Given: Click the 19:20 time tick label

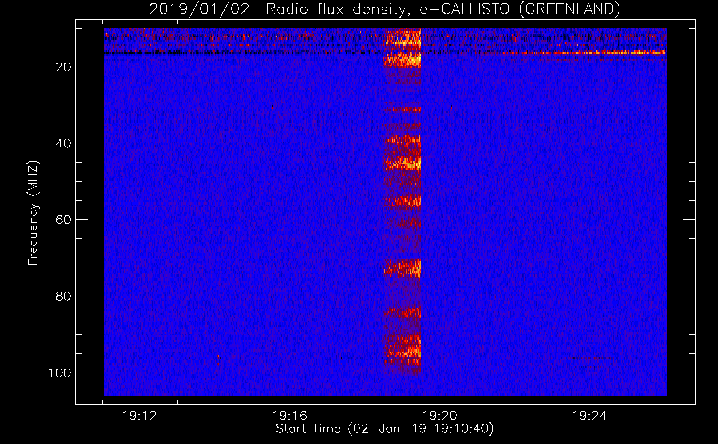Looking at the screenshot, I should [x=440, y=416].
